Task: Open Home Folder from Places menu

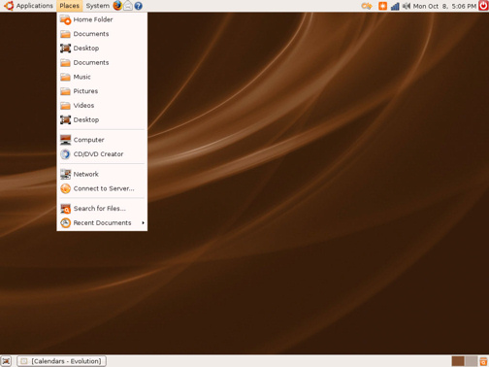Action: tap(102, 19)
